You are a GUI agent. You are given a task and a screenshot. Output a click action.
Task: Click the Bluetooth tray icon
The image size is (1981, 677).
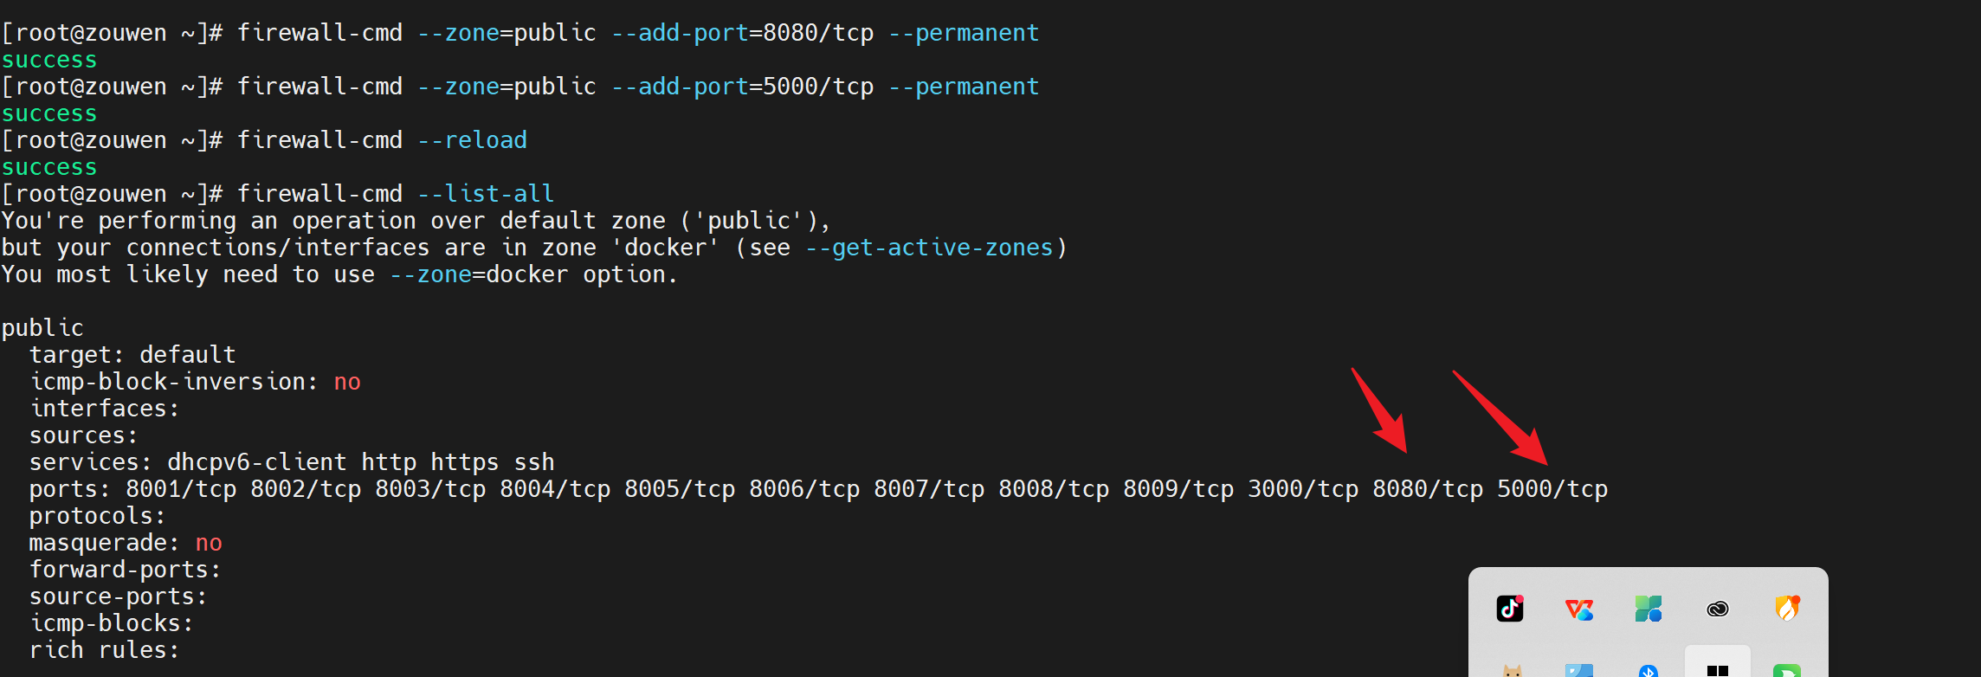click(1649, 671)
